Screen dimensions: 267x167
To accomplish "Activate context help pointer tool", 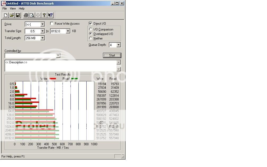I will pos(50,15).
